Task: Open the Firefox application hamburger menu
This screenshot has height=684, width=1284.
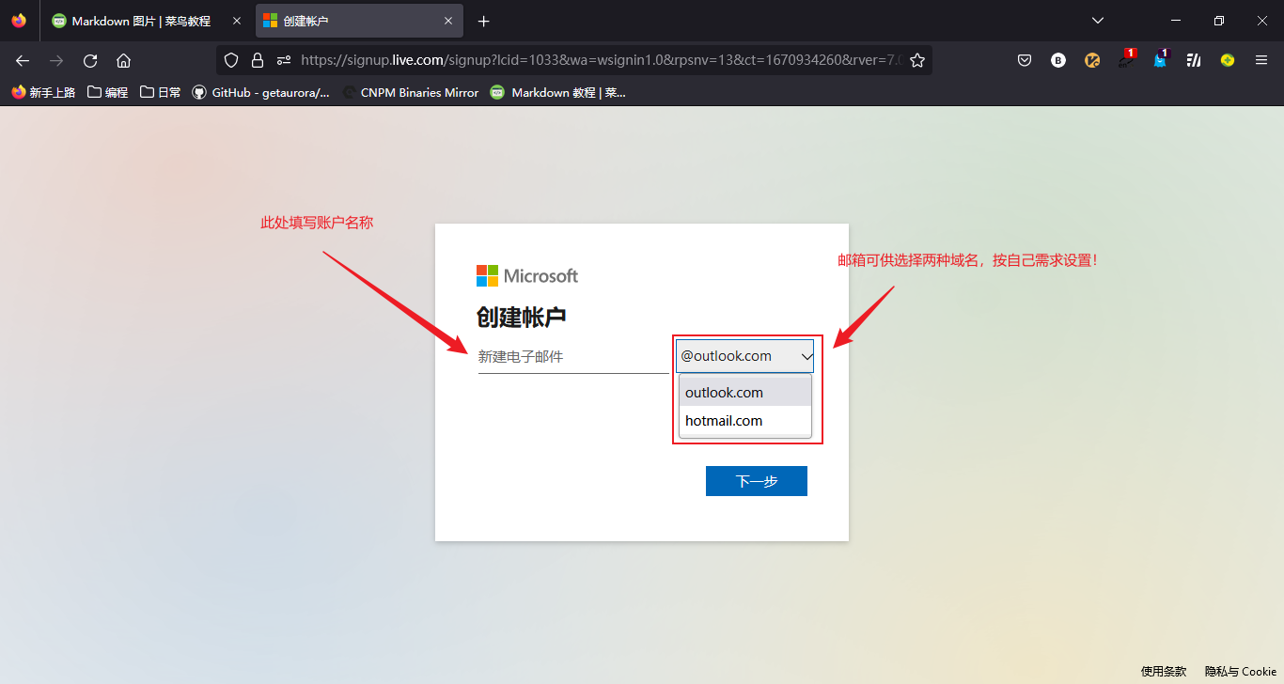Action: [x=1261, y=60]
